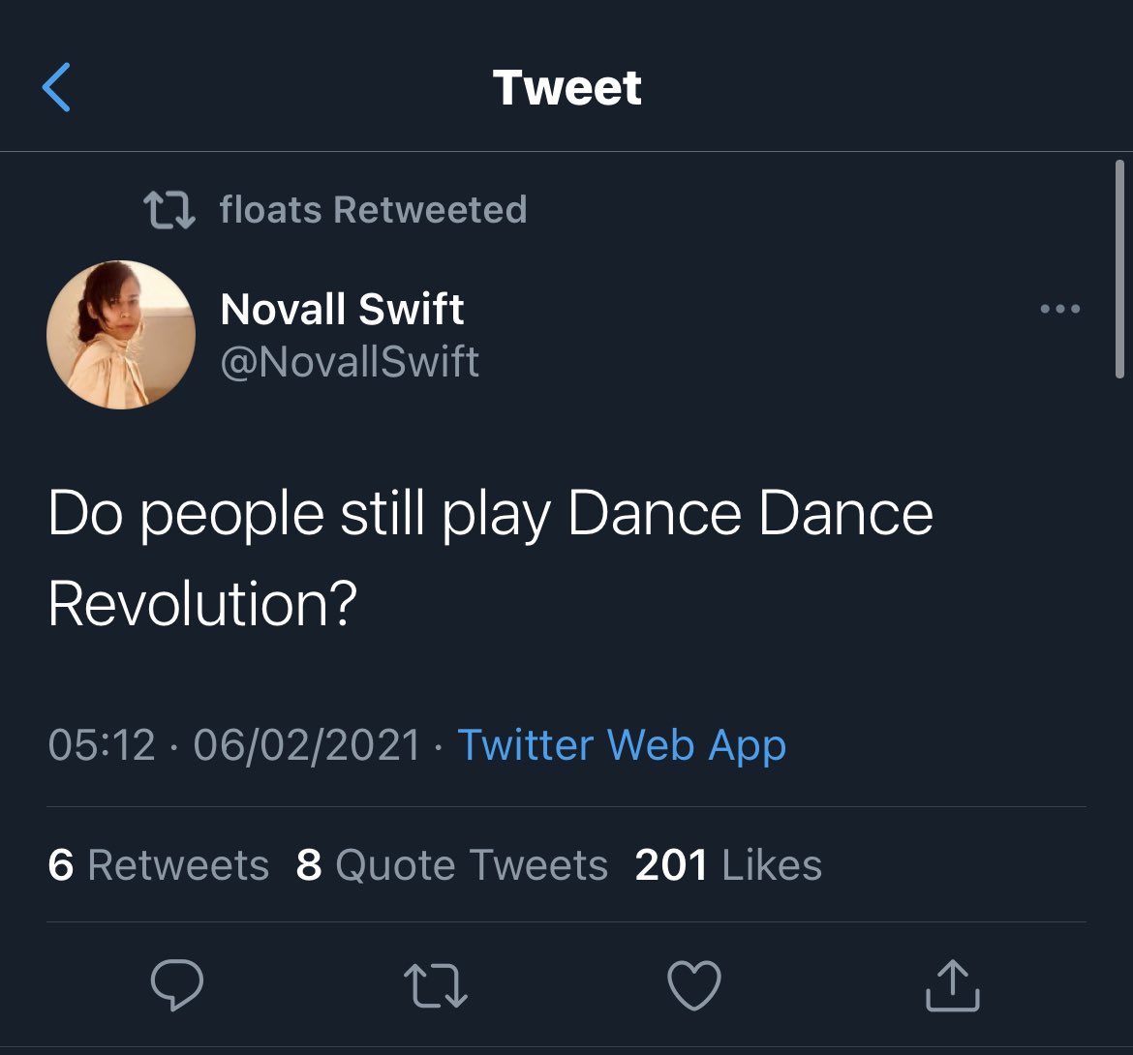Click the 06/02/2021 date
The image size is (1133, 1055).
307,745
